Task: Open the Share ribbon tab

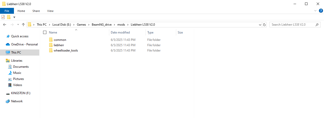Action: coord(36,11)
